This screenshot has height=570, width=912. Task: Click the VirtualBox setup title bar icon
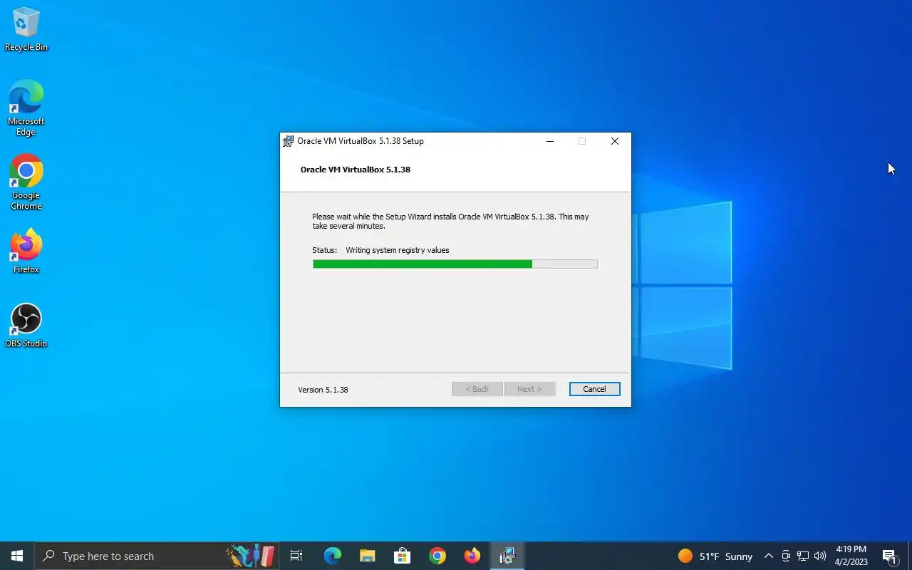click(288, 141)
